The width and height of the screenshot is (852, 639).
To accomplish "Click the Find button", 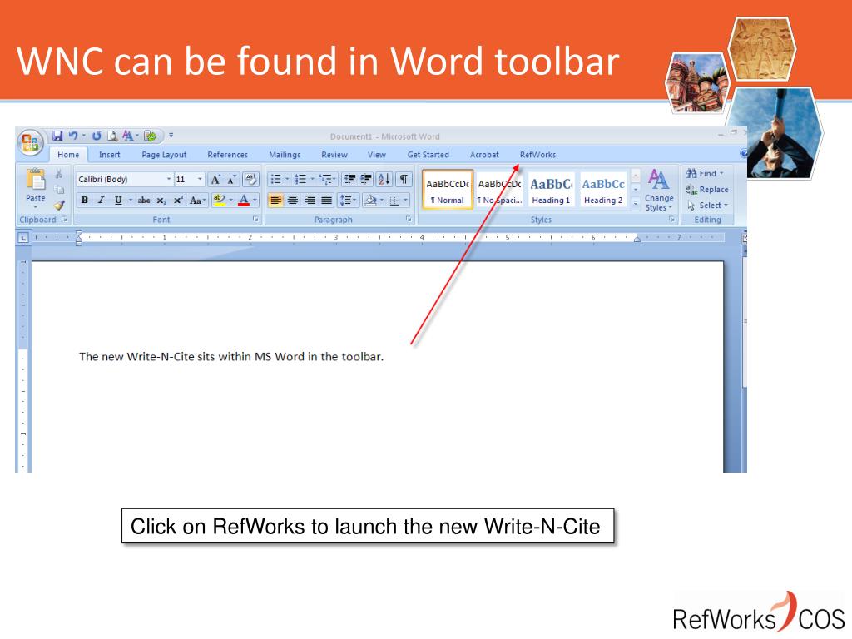I will click(x=705, y=173).
